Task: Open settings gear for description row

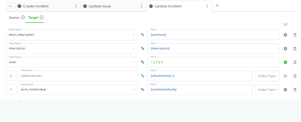Action: coord(285,48)
